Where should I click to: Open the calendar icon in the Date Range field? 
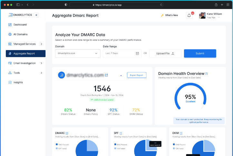coord(137,53)
